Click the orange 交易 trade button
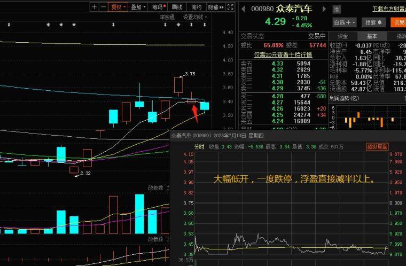This screenshot has width=406, height=266. 398,22
